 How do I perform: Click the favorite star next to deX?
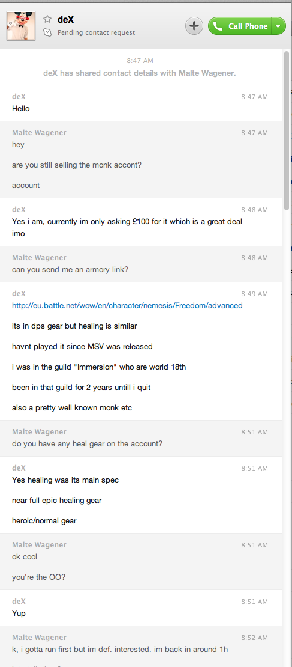(x=47, y=19)
